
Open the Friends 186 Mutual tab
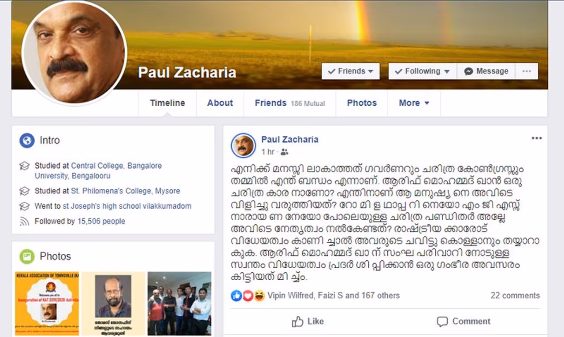(289, 103)
